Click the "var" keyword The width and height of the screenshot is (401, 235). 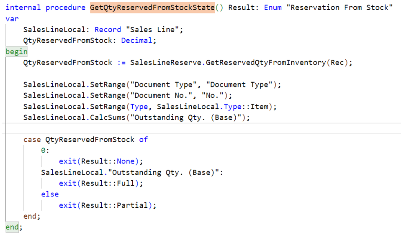tap(12, 19)
